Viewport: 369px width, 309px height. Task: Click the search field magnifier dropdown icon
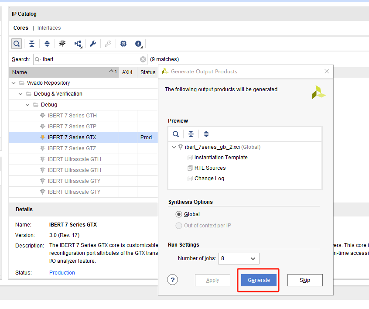click(x=38, y=59)
